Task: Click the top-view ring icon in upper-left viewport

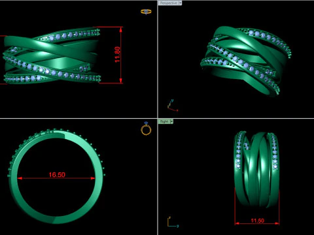Action: tap(146, 12)
